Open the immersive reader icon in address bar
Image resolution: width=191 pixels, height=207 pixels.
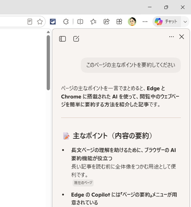tap(30, 22)
